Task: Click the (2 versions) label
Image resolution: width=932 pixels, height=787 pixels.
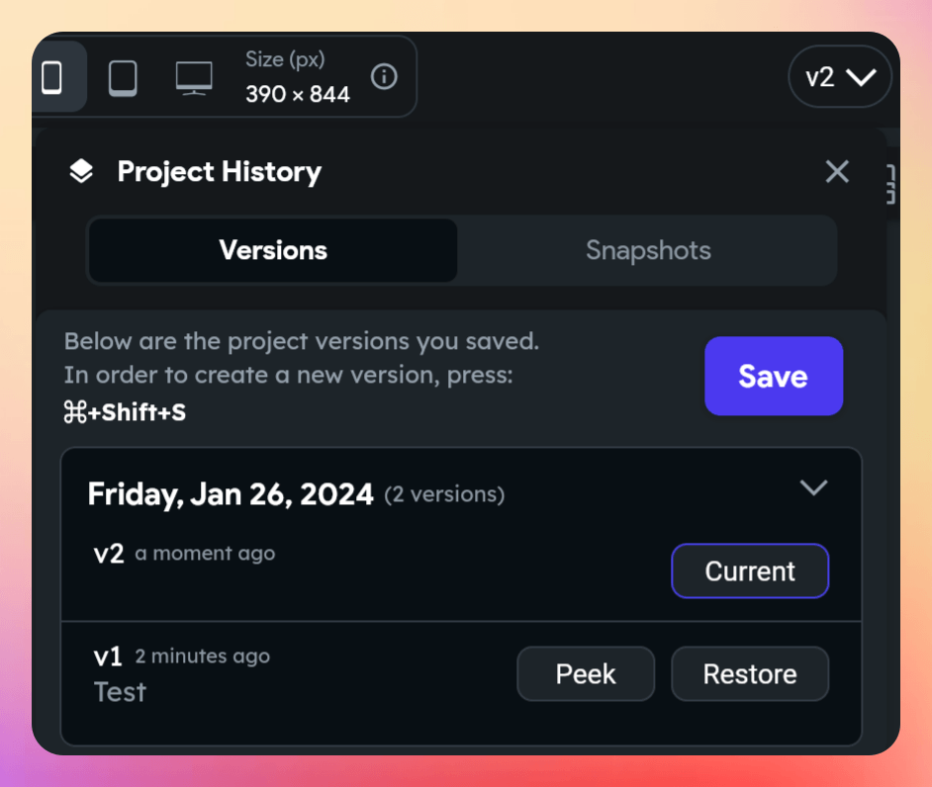Action: coord(444,494)
